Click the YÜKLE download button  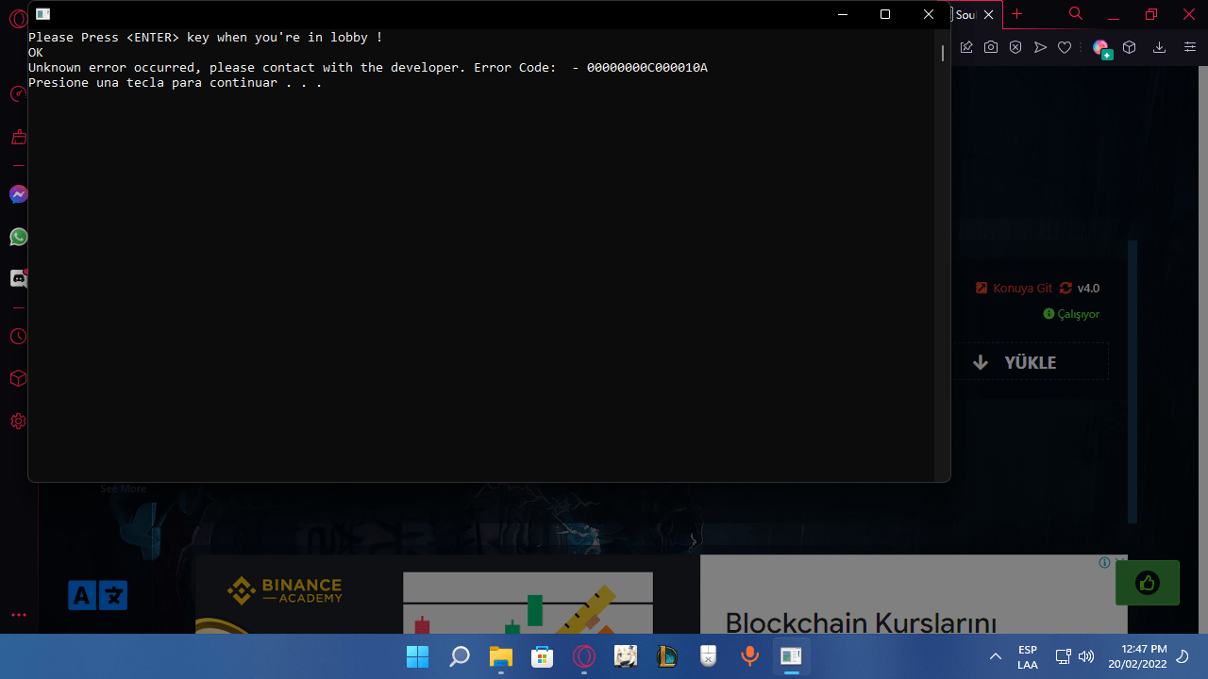tap(1030, 362)
